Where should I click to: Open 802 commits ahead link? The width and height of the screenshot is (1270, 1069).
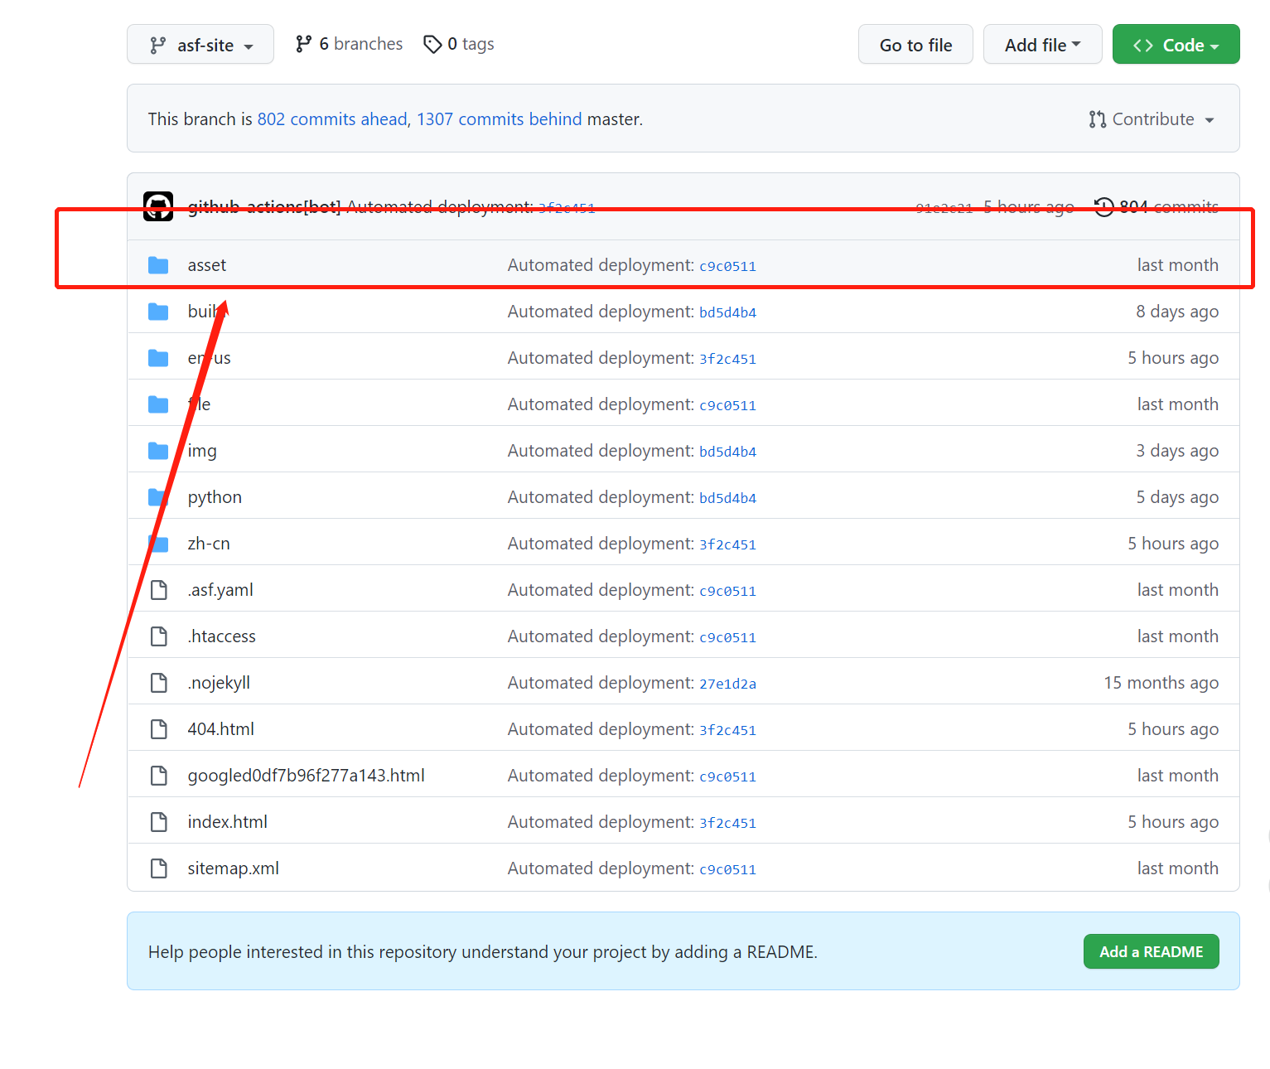click(x=332, y=119)
